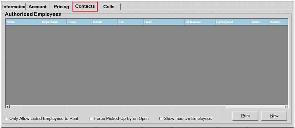Check Show Inactive Employees option
This screenshot has height=128, width=295.
pyautogui.click(x=161, y=119)
